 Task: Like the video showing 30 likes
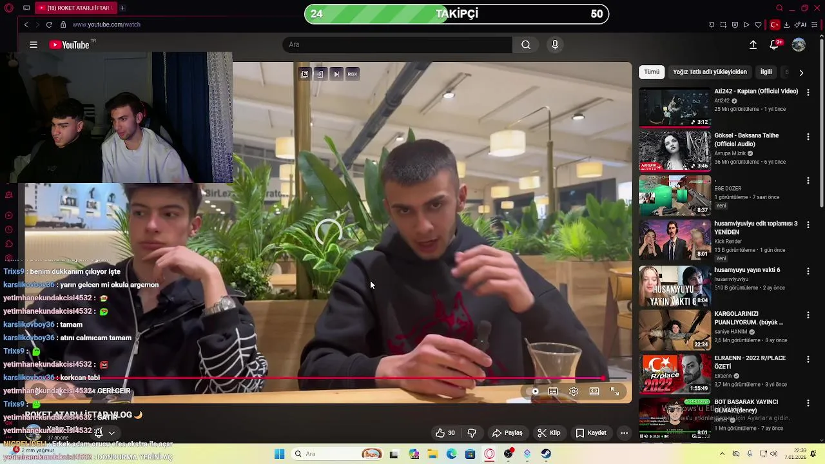point(445,433)
